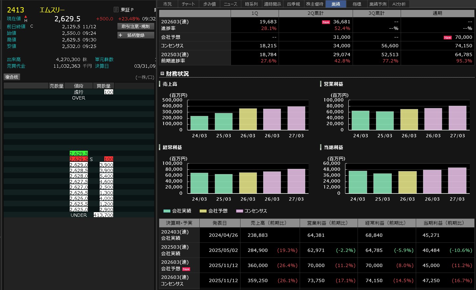The image size is (476, 290).
Task: Click the pink コンセンサス legend swatch
Action: click(x=239, y=211)
